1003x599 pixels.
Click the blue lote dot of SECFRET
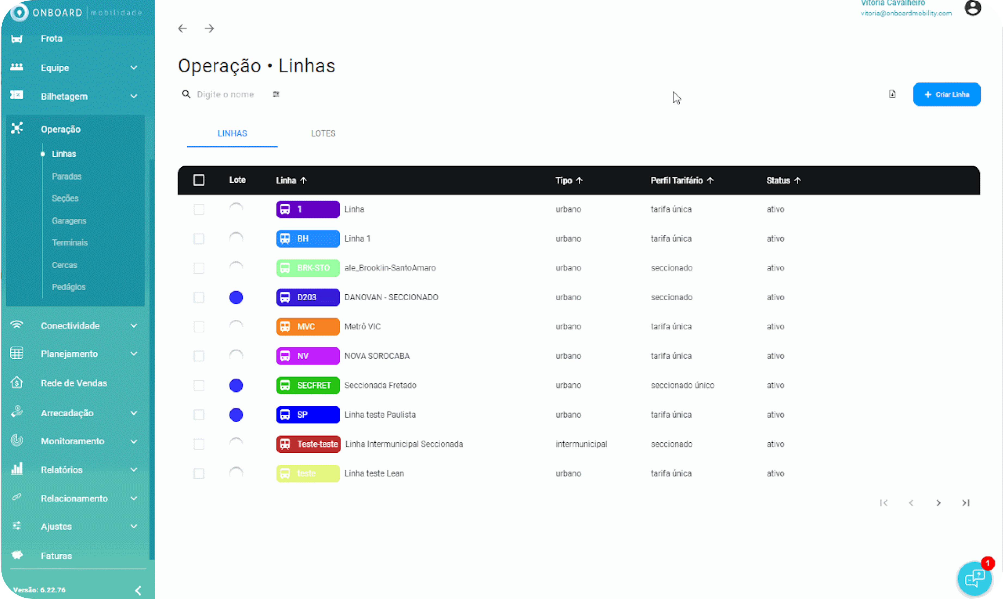[x=236, y=386]
